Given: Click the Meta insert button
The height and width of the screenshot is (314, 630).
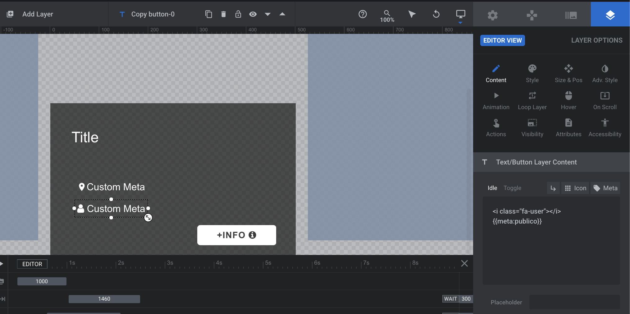Looking at the screenshot, I should point(605,188).
